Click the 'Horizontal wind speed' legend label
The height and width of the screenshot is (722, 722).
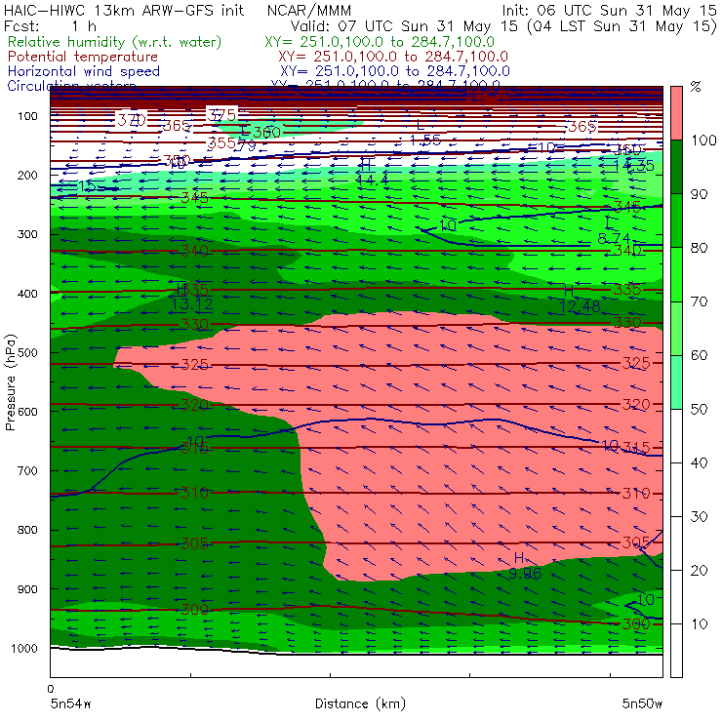(84, 71)
